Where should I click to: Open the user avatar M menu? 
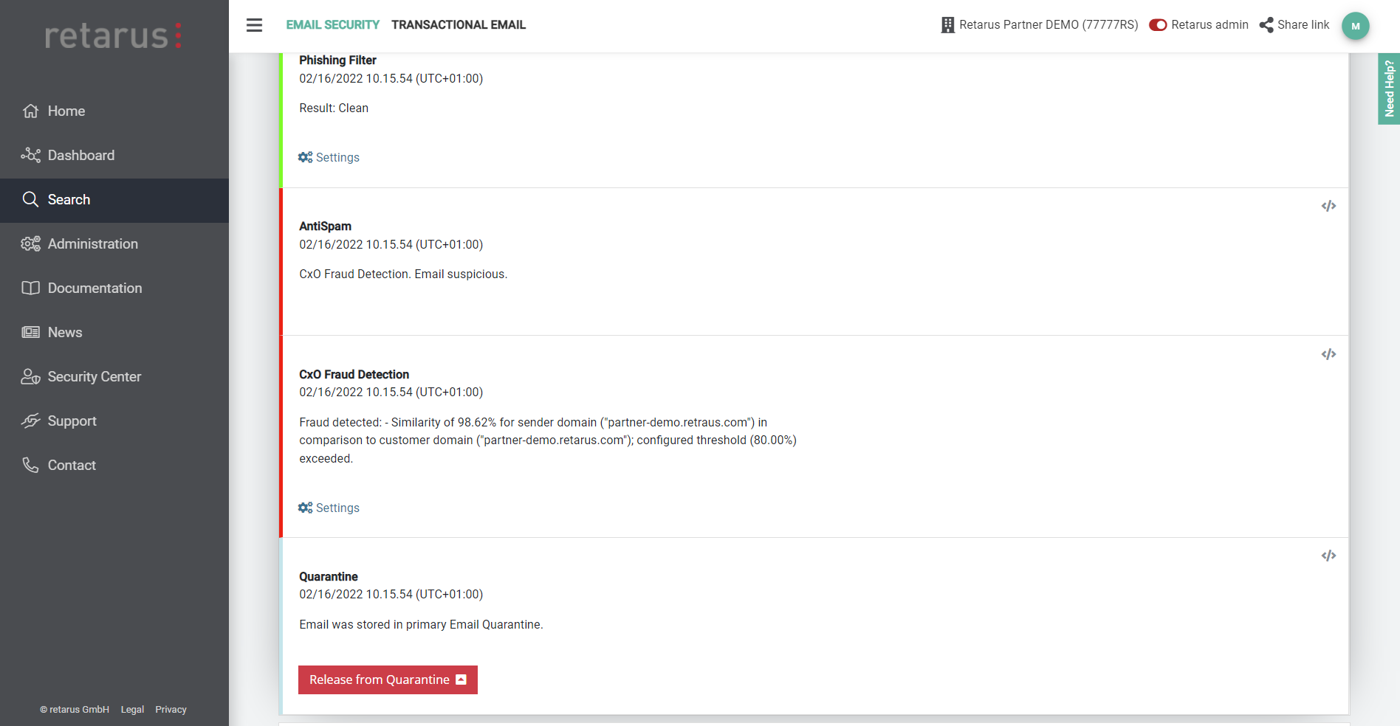[1355, 26]
